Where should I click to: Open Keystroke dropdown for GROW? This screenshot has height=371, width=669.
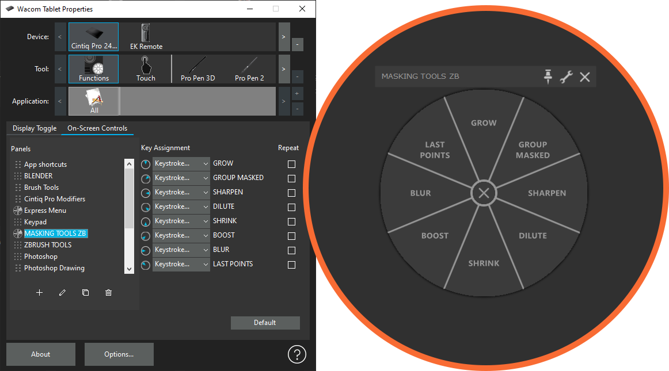(181, 163)
